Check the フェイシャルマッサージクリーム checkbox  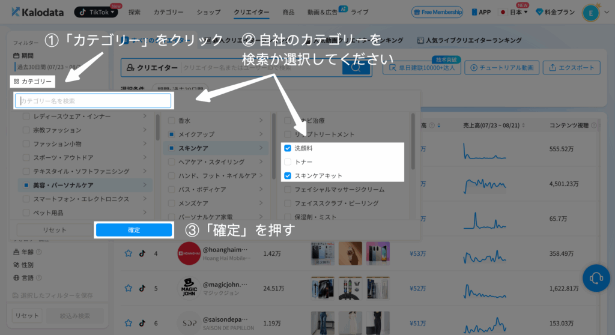click(288, 190)
